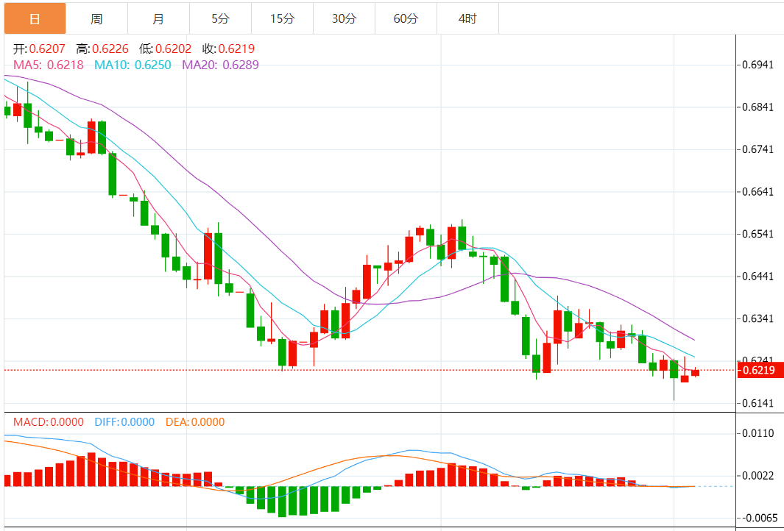The height and width of the screenshot is (531, 784).
Task: Click the 开:0.6207 open price value
Action: (40, 49)
